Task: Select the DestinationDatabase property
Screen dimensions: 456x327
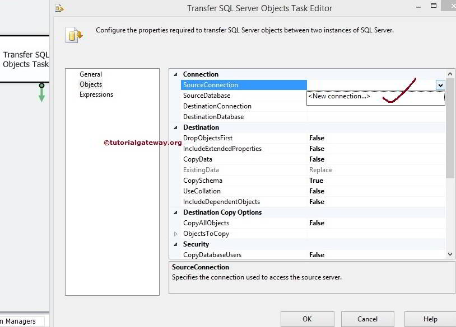Action: [213, 117]
